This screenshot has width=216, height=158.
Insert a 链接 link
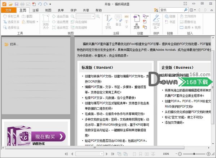click(x=170, y=16)
